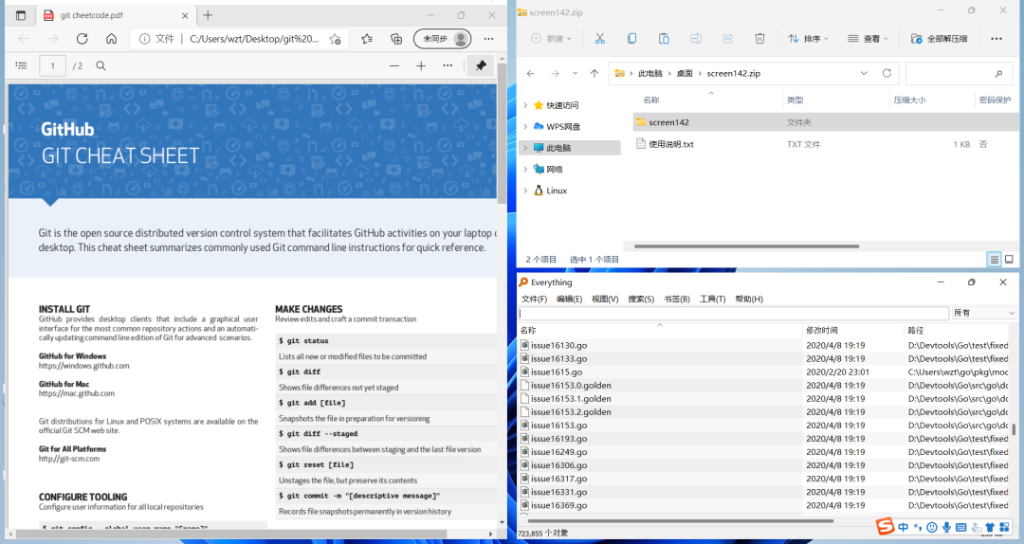
Task: Open a new browser tab
Action: (208, 15)
